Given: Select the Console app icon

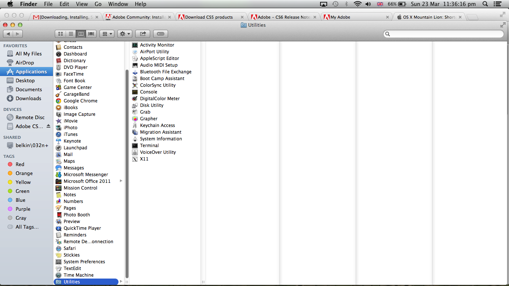Looking at the screenshot, I should coord(135,92).
